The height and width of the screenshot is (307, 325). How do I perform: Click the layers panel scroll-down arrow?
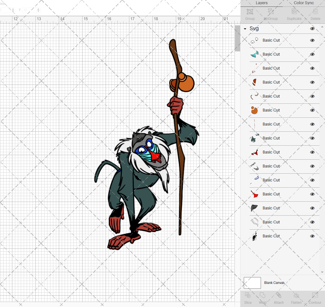point(322,272)
